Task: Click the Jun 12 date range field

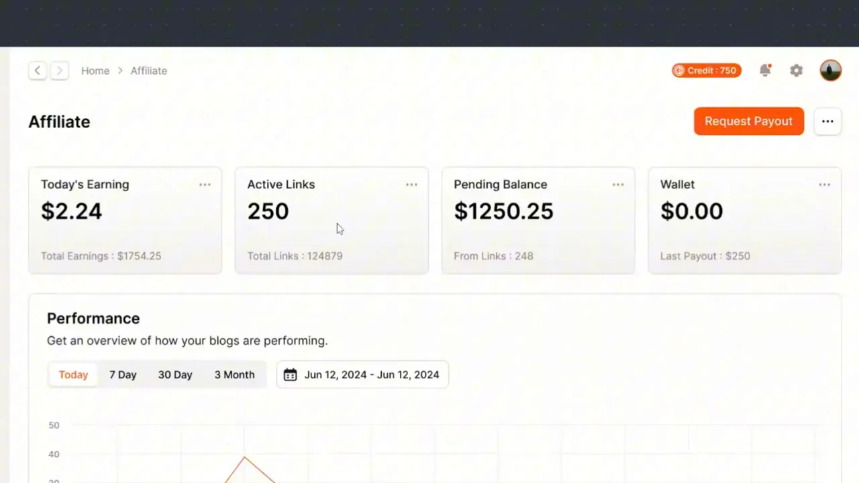Action: point(372,374)
